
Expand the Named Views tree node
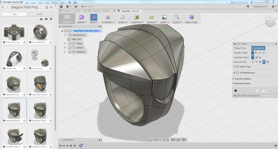click(65, 35)
